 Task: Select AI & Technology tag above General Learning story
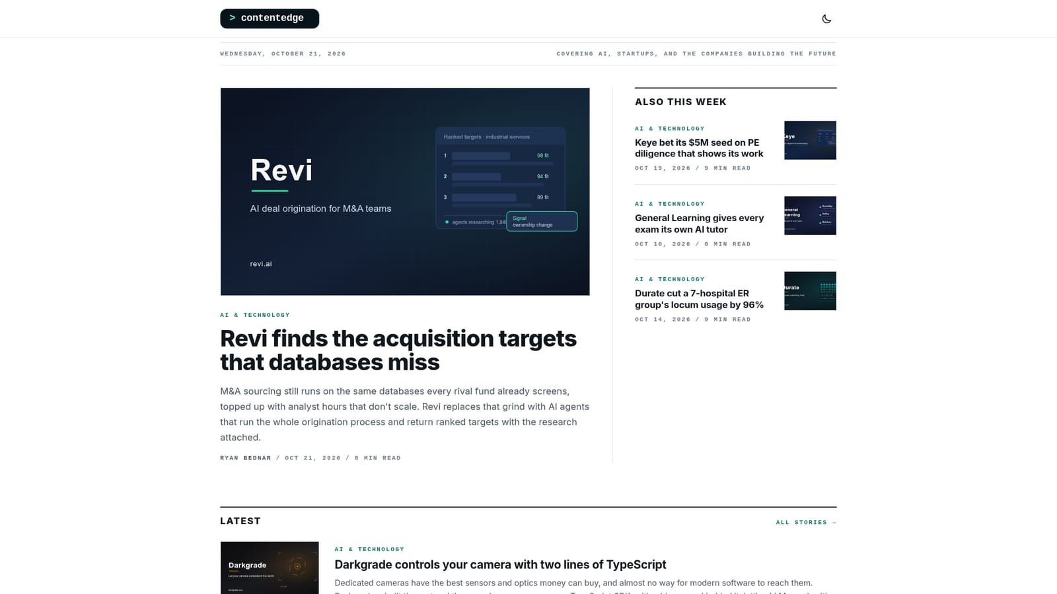coord(670,204)
